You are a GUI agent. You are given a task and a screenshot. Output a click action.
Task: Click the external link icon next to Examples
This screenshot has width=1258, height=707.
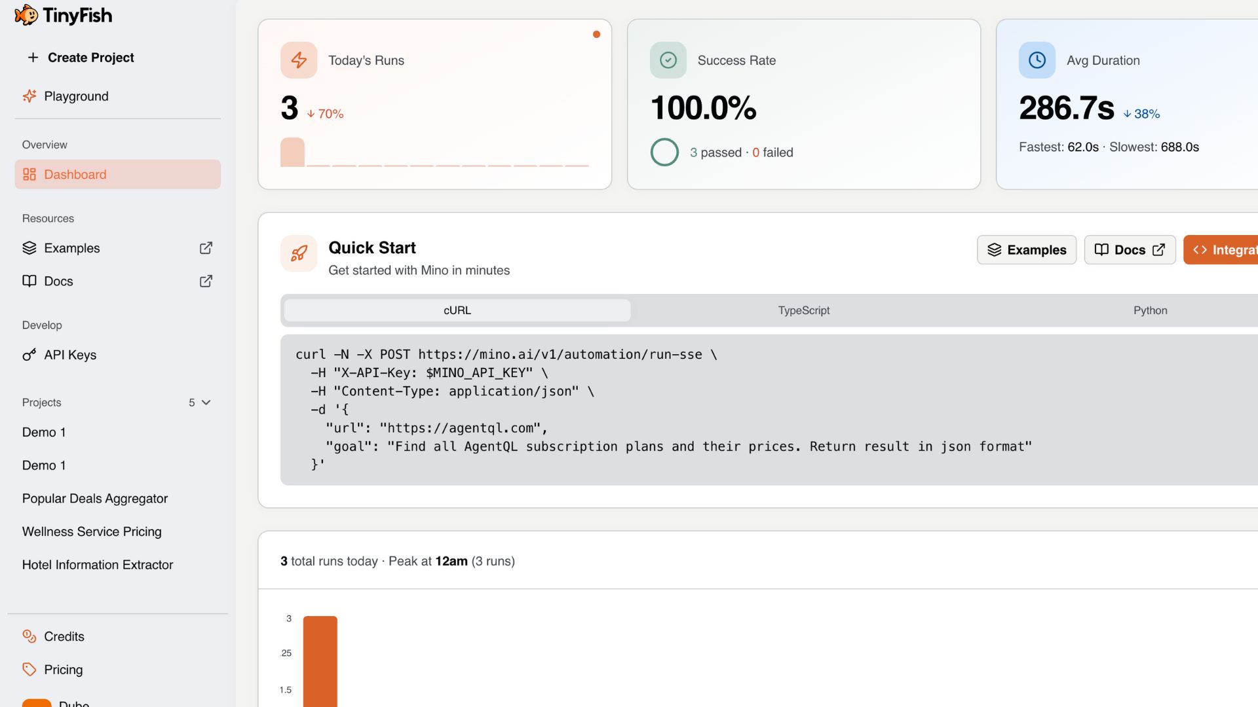pos(206,248)
